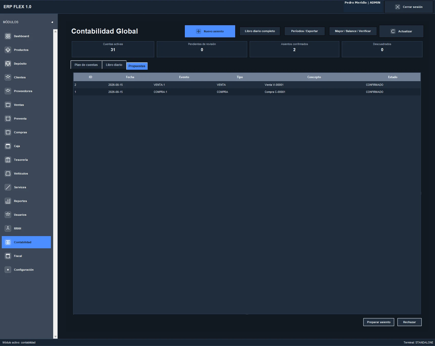Click the Preparar asiento button
This screenshot has width=435, height=346.
tap(379, 322)
